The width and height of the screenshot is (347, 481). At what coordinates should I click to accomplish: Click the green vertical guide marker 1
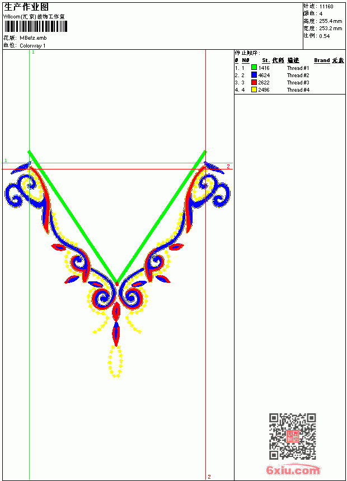33,53
